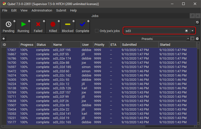Toggle the Complete jobs filter button
This screenshot has width=201, height=129.
coord(82,27)
